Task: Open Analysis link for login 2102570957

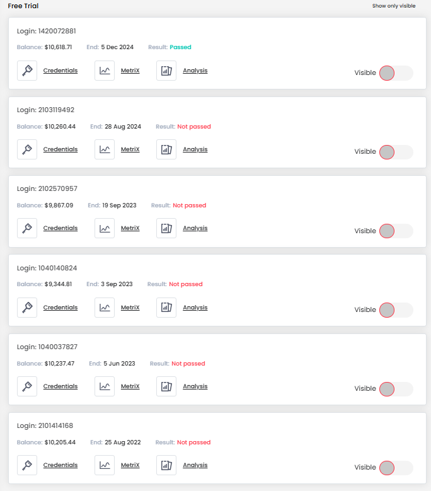Action: (x=195, y=228)
